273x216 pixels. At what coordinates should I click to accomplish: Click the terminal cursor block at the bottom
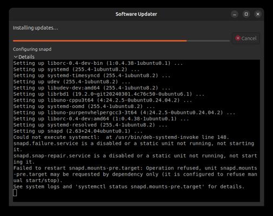tap(15, 193)
